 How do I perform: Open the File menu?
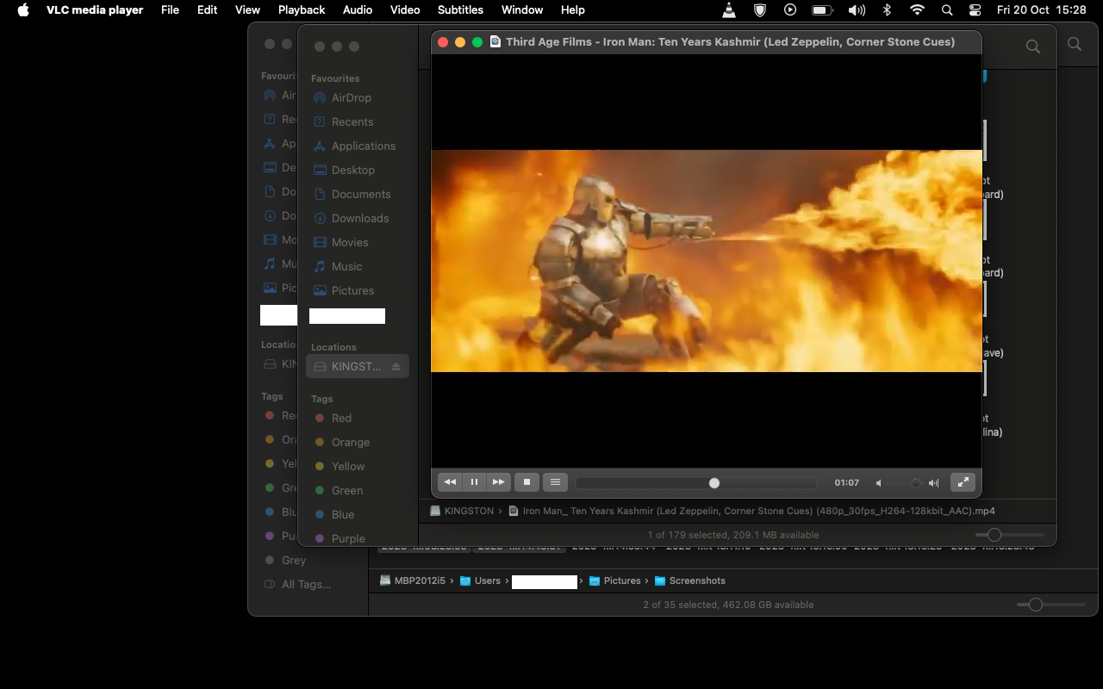coord(170,10)
